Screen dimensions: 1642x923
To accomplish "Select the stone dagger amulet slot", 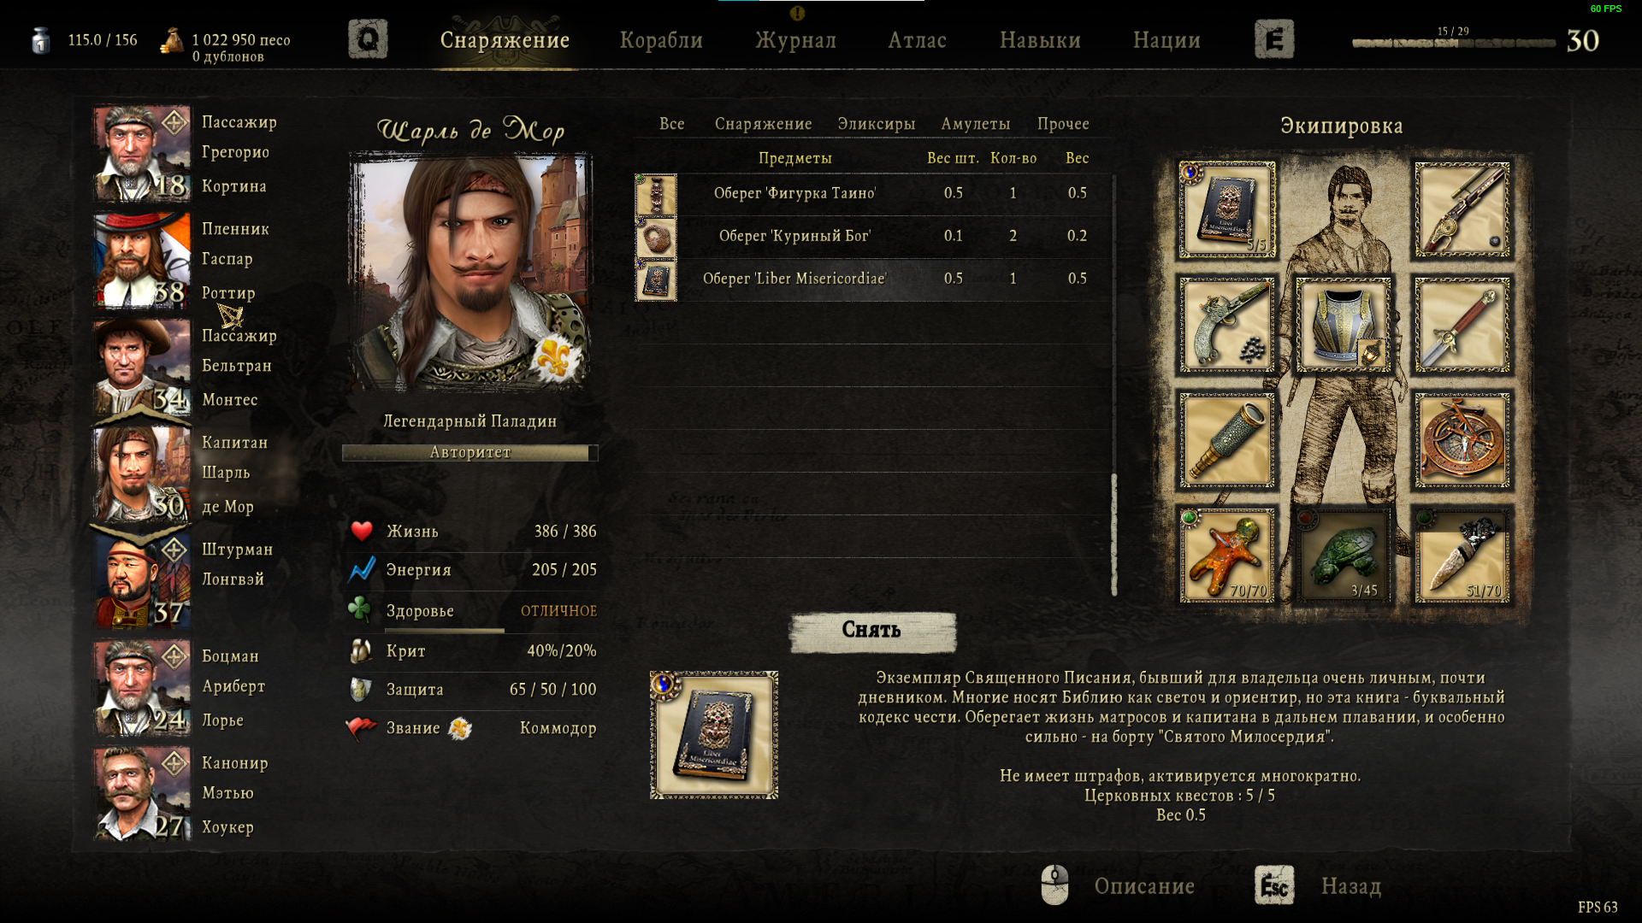I will coord(1462,556).
